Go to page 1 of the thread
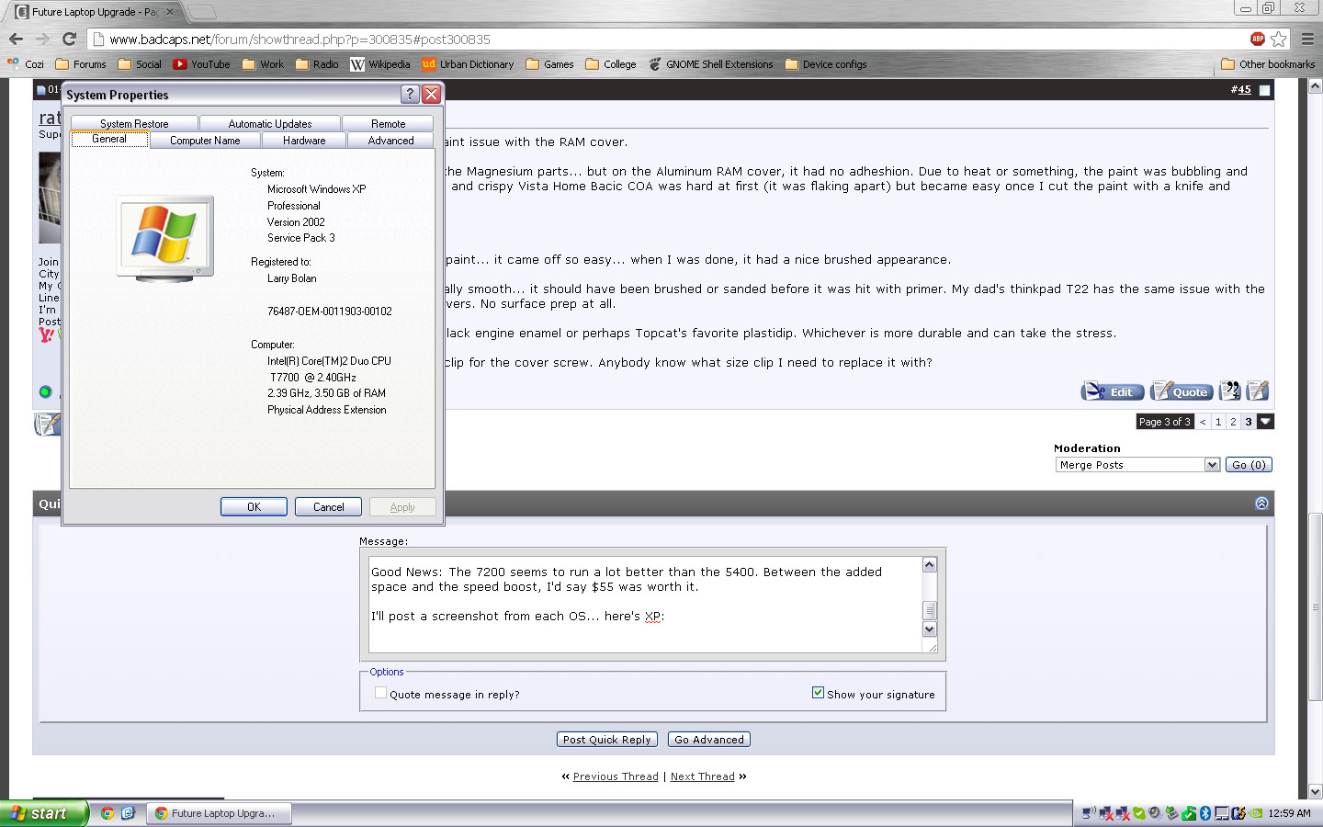Image resolution: width=1323 pixels, height=827 pixels. tap(1218, 422)
